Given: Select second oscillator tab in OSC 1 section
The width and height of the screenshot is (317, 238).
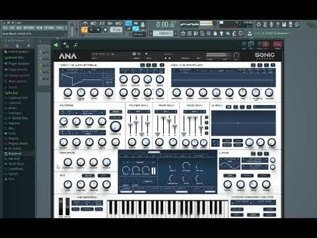Looking at the screenshot, I should [x=149, y=65].
